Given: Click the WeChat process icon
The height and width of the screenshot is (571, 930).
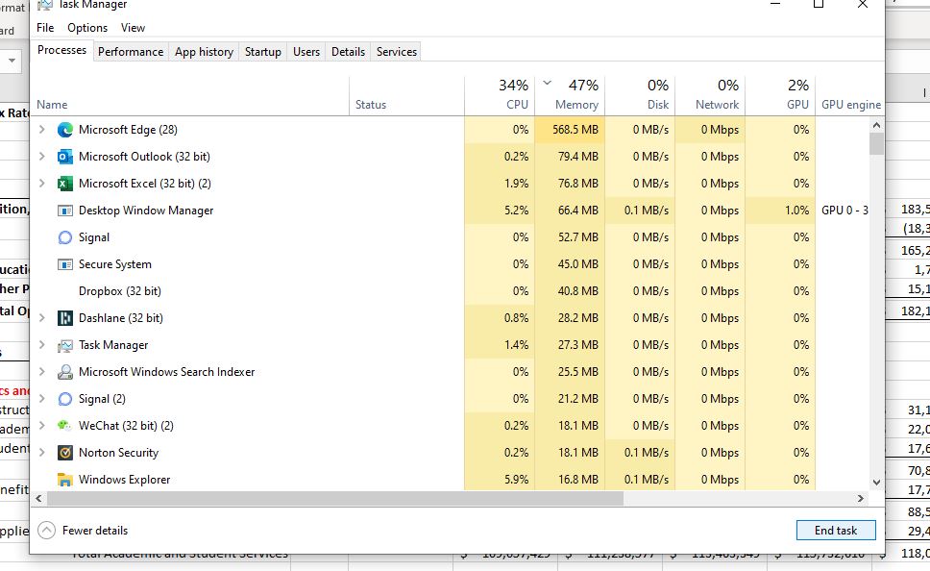Looking at the screenshot, I should pos(64,426).
